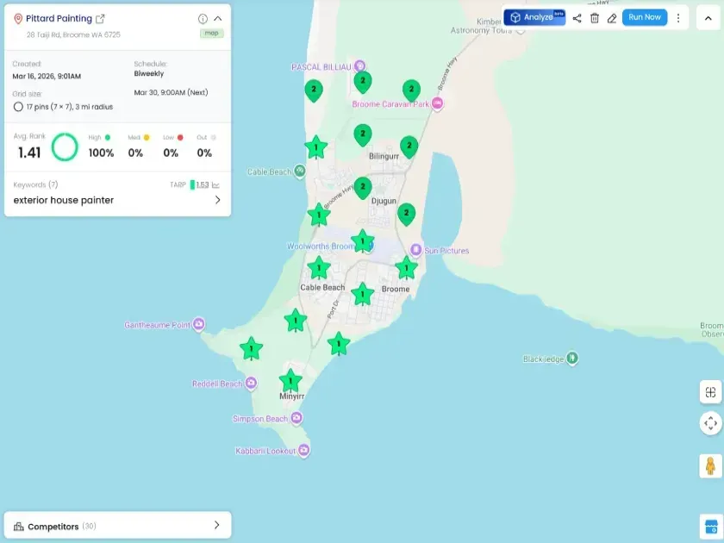This screenshot has height=543, width=724.
Task: Click the Broome Caravan Park marker
Action: point(437,103)
